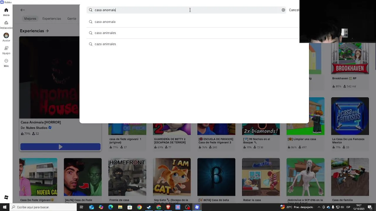Choose the 'caza animales' suggestion
This screenshot has width=376, height=211.
(193, 44)
